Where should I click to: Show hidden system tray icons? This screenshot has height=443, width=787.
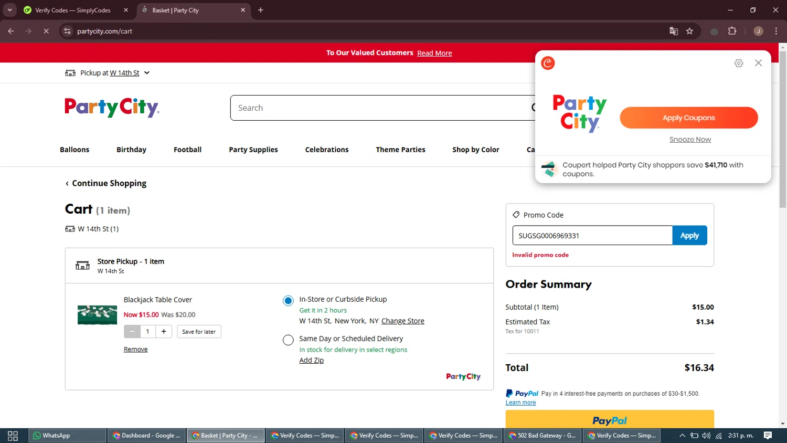pyautogui.click(x=682, y=436)
